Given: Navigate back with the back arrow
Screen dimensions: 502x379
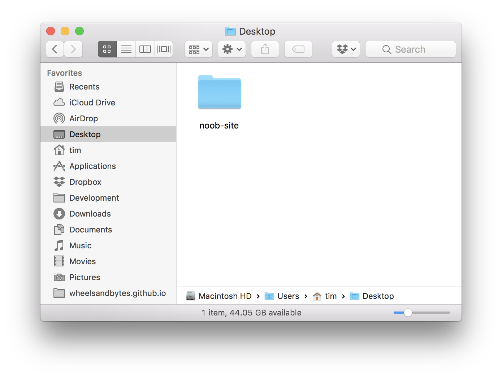Looking at the screenshot, I should 55,49.
